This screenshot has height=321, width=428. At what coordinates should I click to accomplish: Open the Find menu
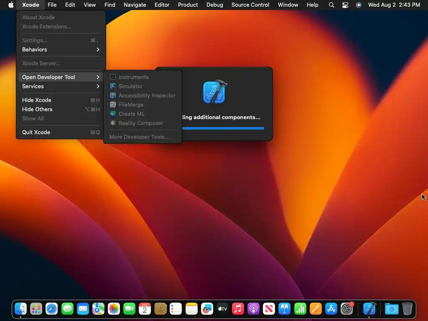pyautogui.click(x=110, y=5)
